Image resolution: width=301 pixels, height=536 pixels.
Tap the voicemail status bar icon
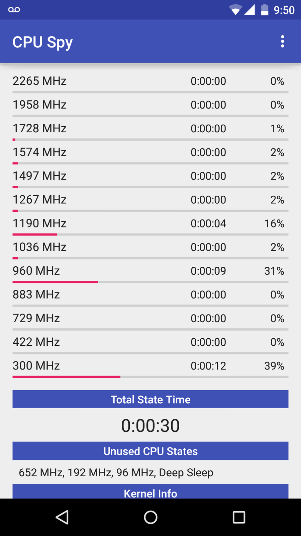(14, 10)
